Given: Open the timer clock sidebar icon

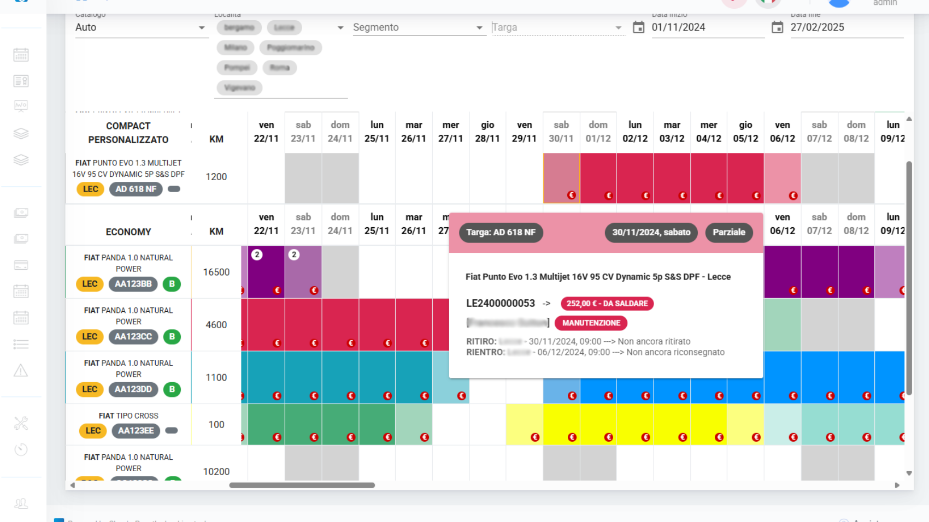Looking at the screenshot, I should 21,449.
